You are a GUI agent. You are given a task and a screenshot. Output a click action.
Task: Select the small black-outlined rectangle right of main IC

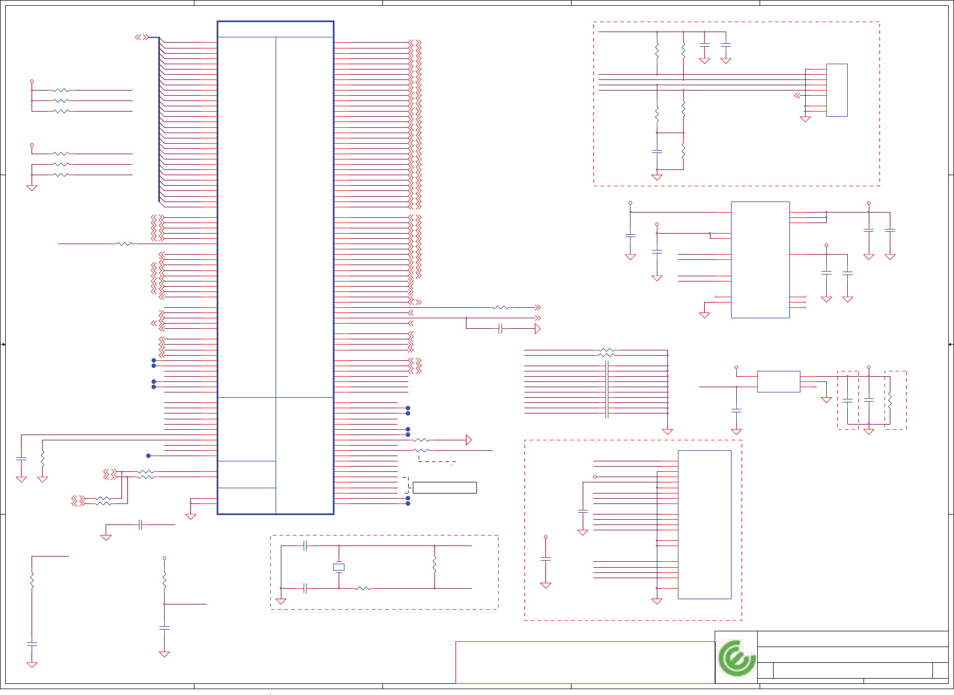tap(444, 488)
